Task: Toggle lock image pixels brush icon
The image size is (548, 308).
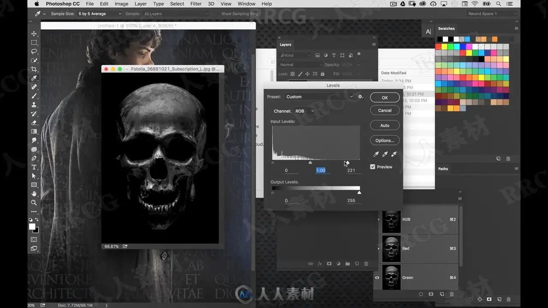Action: click(300, 74)
